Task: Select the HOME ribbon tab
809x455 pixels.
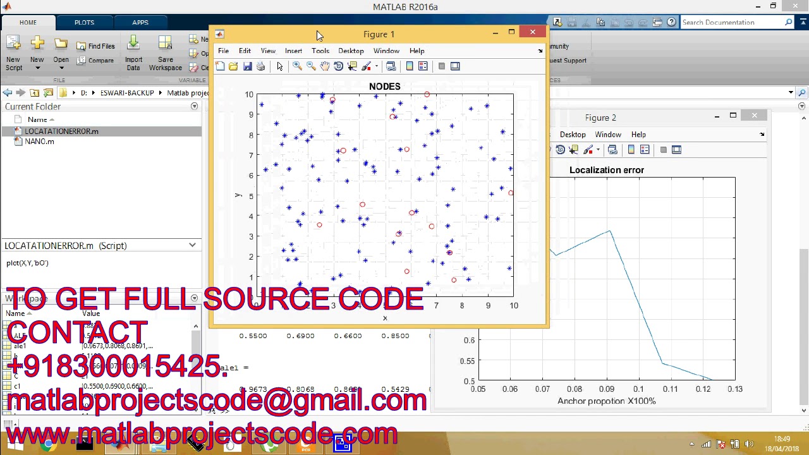Action: tap(28, 22)
